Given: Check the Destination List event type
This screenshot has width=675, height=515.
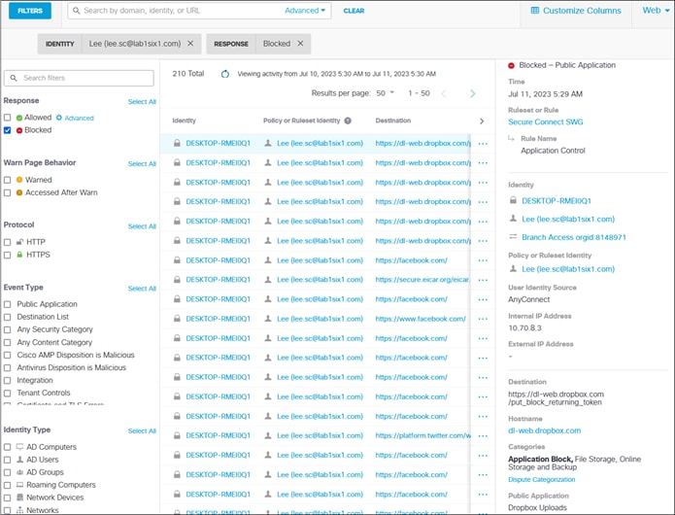Looking at the screenshot, I should coord(8,317).
